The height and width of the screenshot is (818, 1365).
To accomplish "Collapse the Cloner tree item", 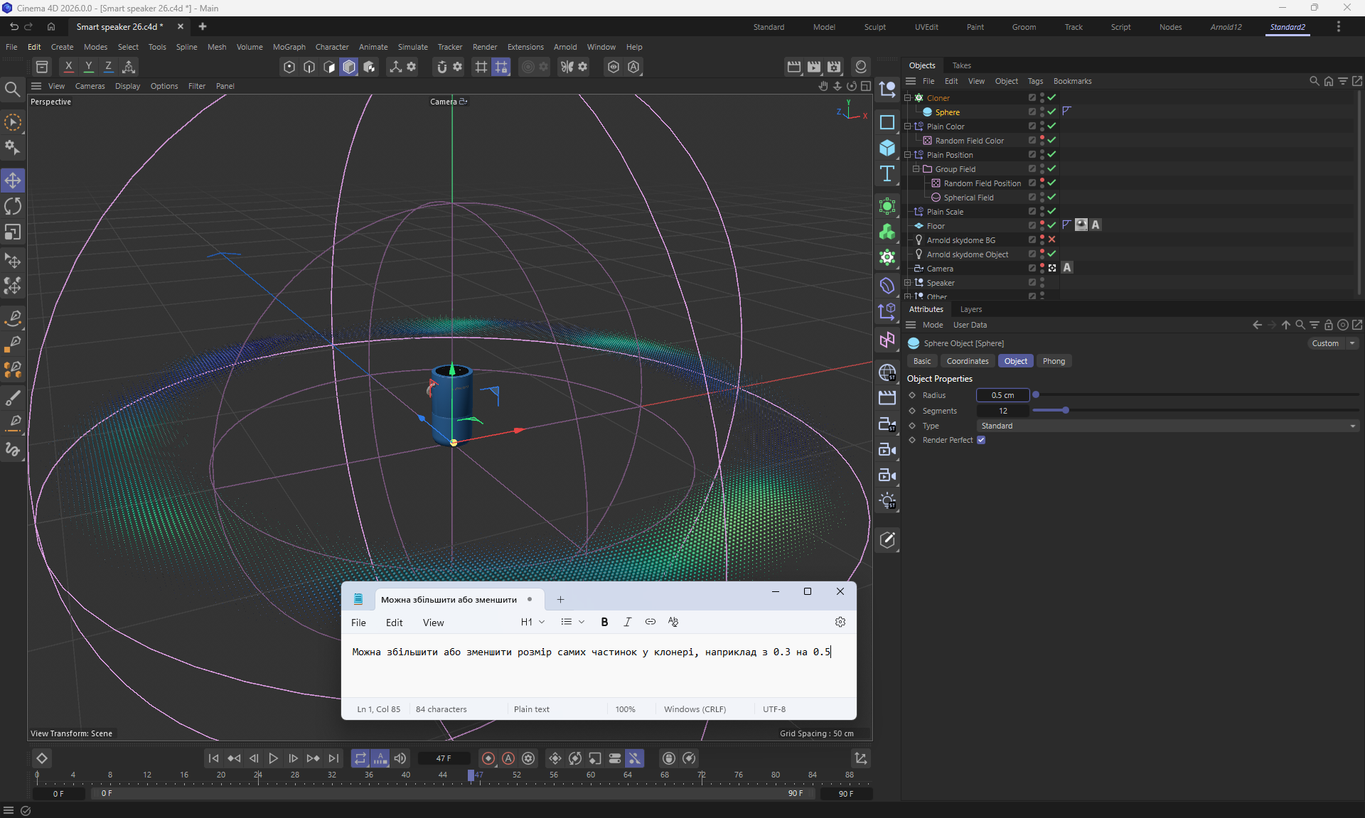I will tap(907, 98).
